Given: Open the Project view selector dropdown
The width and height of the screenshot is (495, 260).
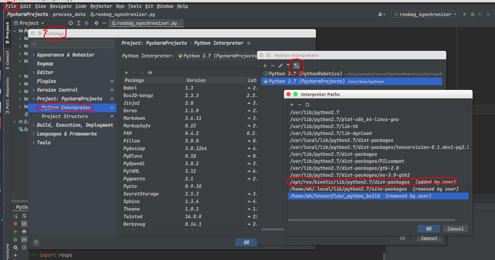Looking at the screenshot, I should (x=29, y=23).
